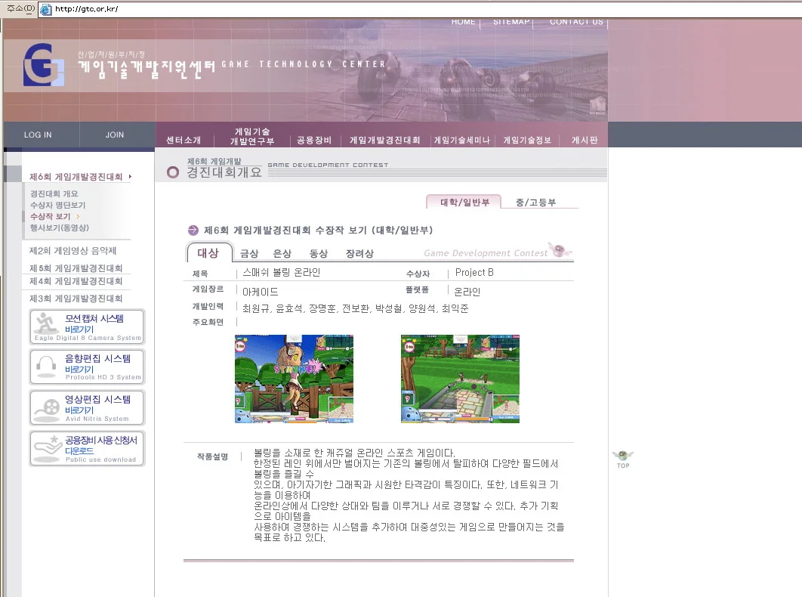Click the purple arrow bullet beside award works heading
This screenshot has width=802, height=597.
coord(193,230)
